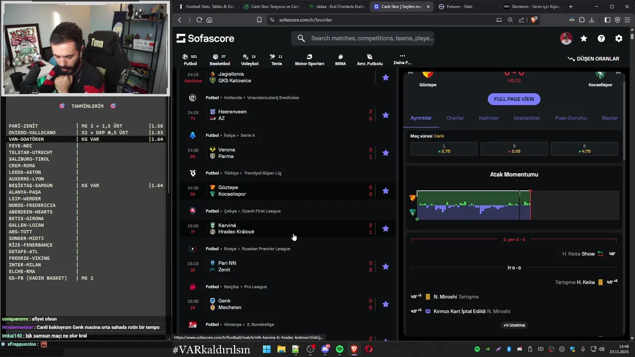Image resolution: width=635 pixels, height=357 pixels.
Task: Open the Trendyol Süper Lig link
Action: click(x=261, y=173)
